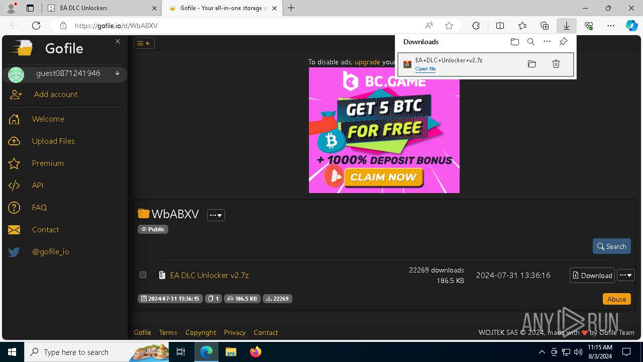Close the Gofile browser tab
This screenshot has width=643, height=362.
point(274,8)
